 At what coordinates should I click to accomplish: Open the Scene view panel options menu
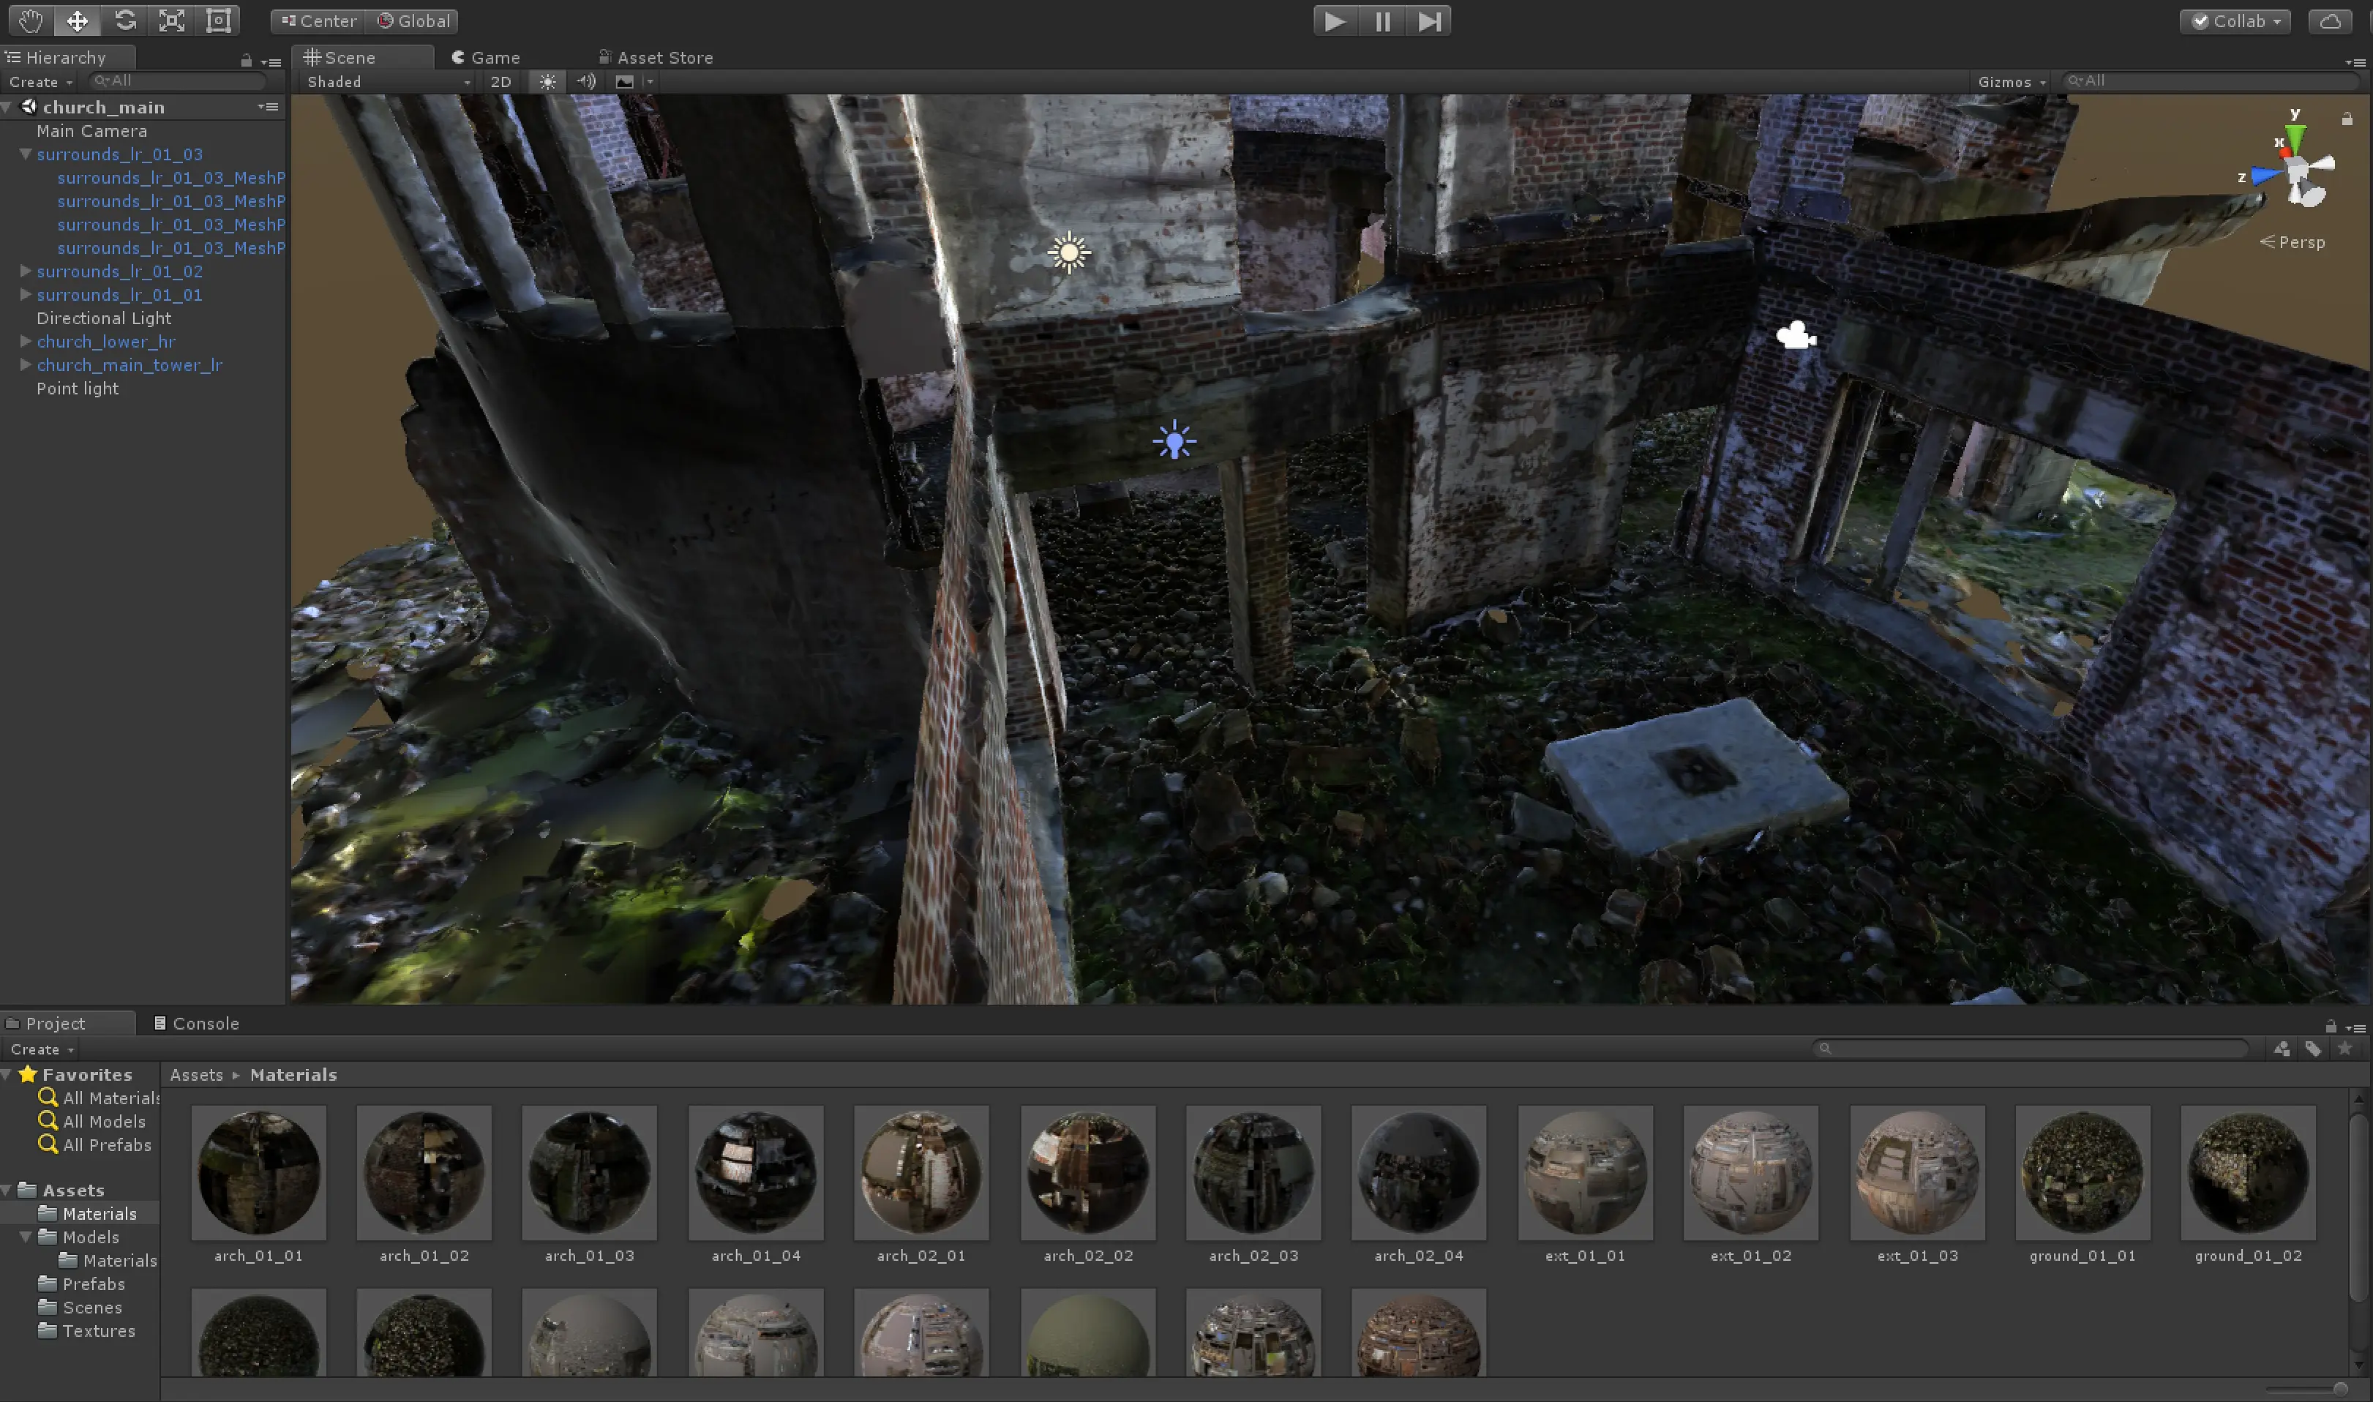tap(2356, 61)
